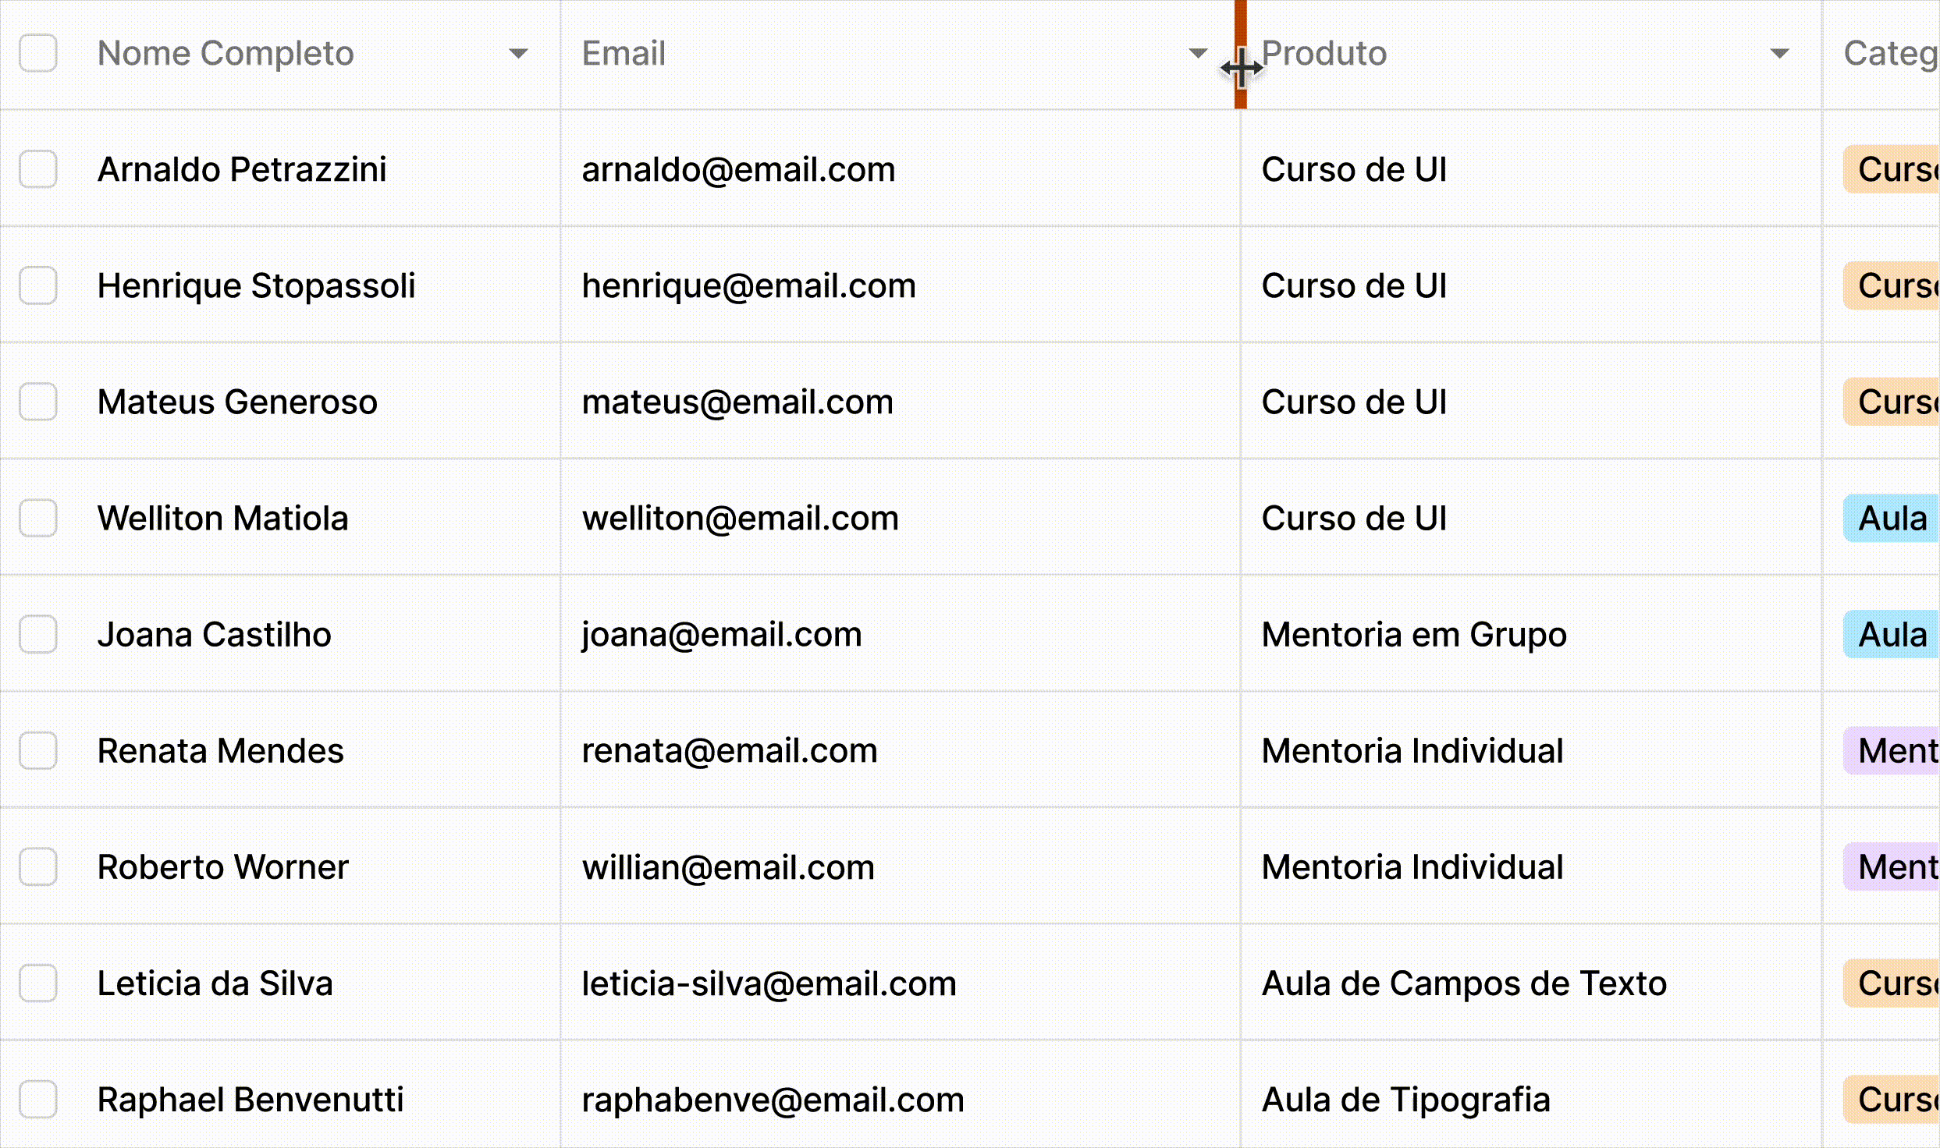Click the resize handle between Email and Produto
The image size is (1940, 1148).
(x=1241, y=55)
